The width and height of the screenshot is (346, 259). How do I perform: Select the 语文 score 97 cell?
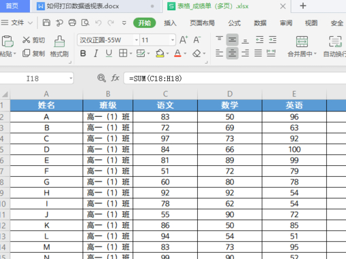tap(165, 139)
